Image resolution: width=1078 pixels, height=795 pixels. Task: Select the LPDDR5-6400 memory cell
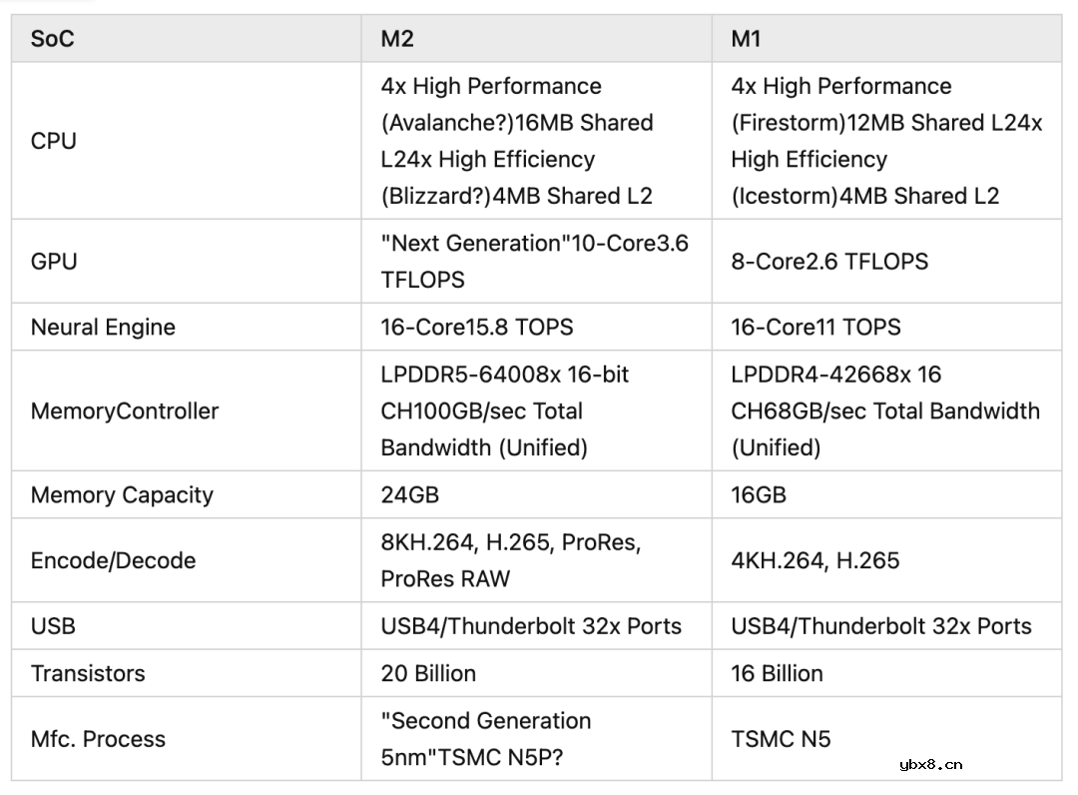pos(505,410)
